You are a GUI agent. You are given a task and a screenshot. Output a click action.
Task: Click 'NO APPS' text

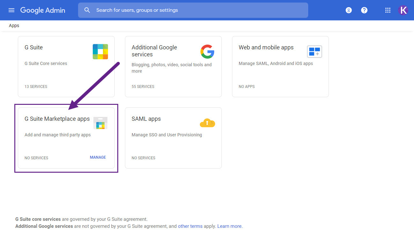247,87
